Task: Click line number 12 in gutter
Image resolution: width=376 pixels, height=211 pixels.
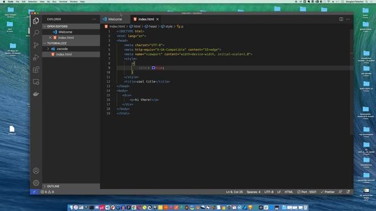Action: click(108, 81)
